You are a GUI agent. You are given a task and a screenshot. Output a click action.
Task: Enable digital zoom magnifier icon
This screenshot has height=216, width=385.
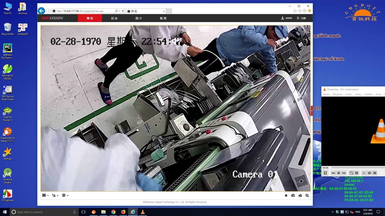pyautogui.click(x=307, y=195)
